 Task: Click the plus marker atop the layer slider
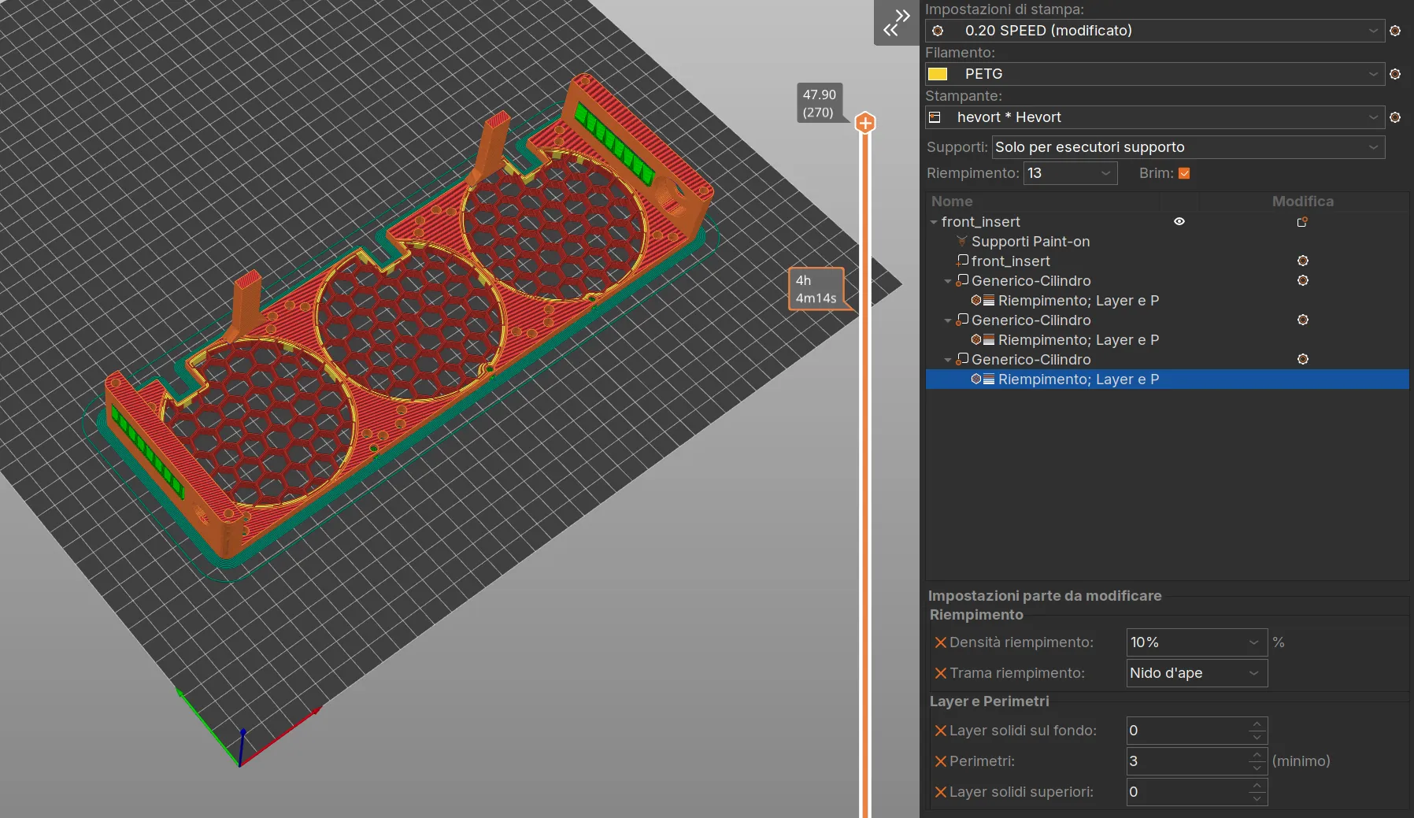865,123
